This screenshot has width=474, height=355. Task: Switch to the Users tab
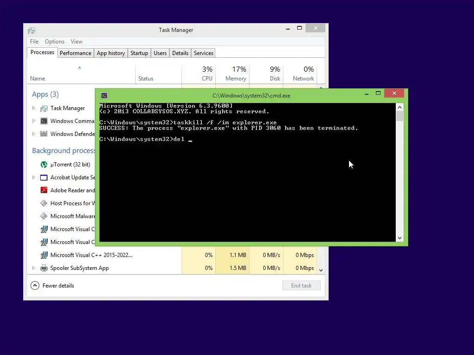(x=160, y=53)
